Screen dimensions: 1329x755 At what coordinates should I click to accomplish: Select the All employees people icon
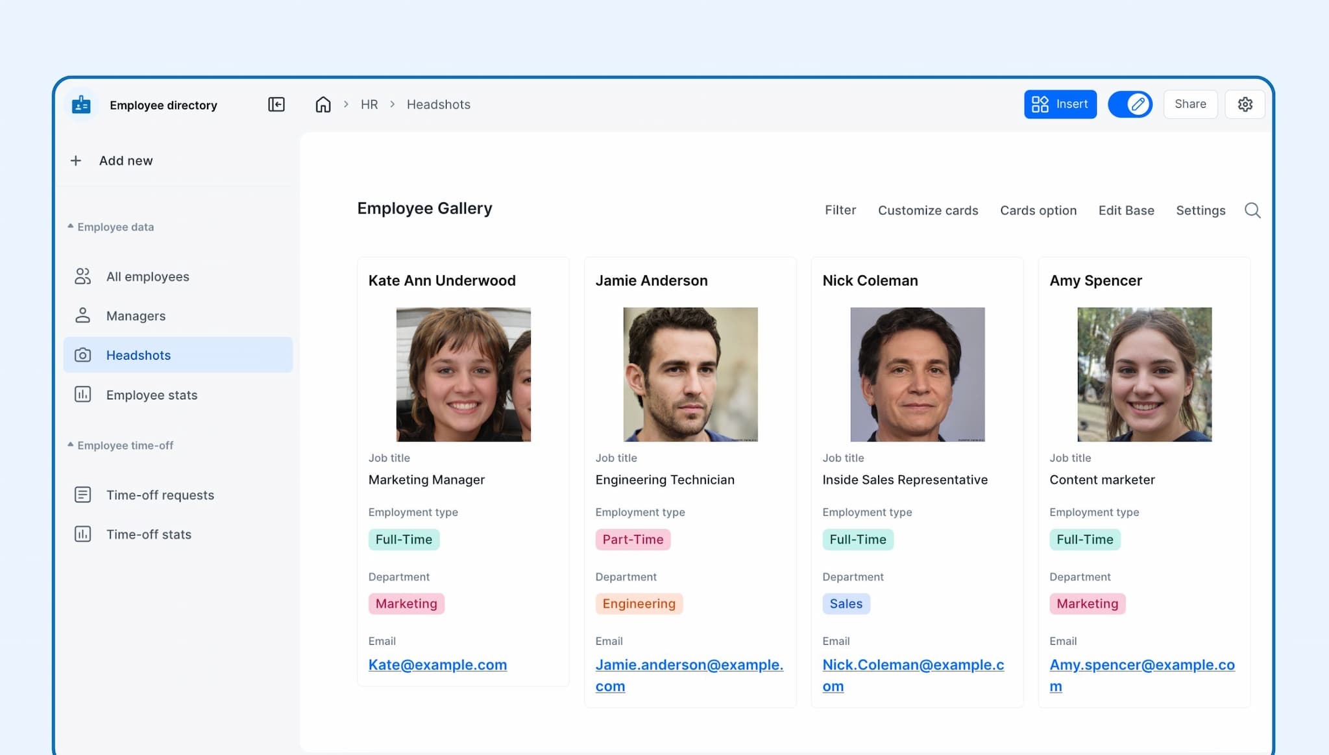(x=82, y=276)
